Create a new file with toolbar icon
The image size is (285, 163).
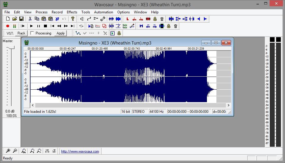(x=8, y=19)
